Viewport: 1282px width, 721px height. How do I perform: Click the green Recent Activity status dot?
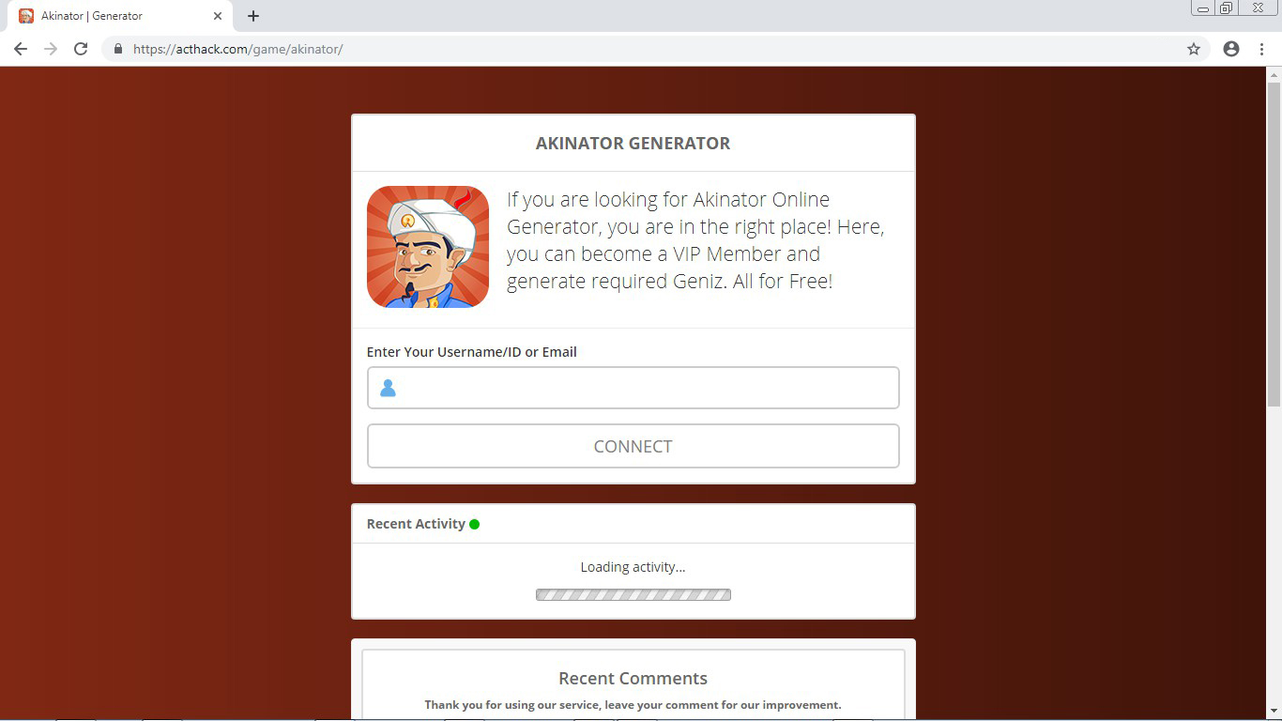pyautogui.click(x=474, y=524)
